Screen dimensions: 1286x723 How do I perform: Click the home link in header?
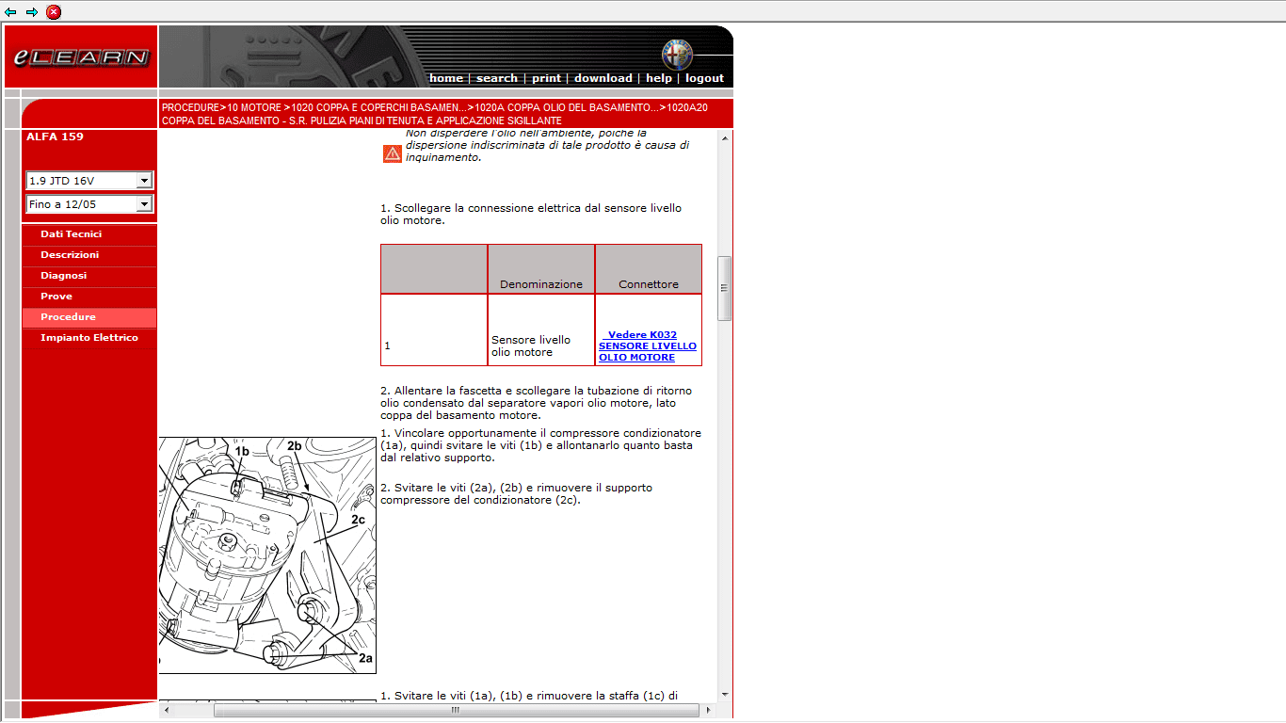tap(445, 78)
